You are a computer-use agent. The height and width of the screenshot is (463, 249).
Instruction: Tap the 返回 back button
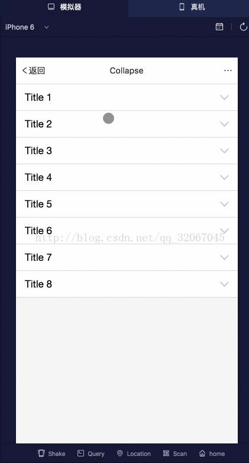pyautogui.click(x=33, y=71)
